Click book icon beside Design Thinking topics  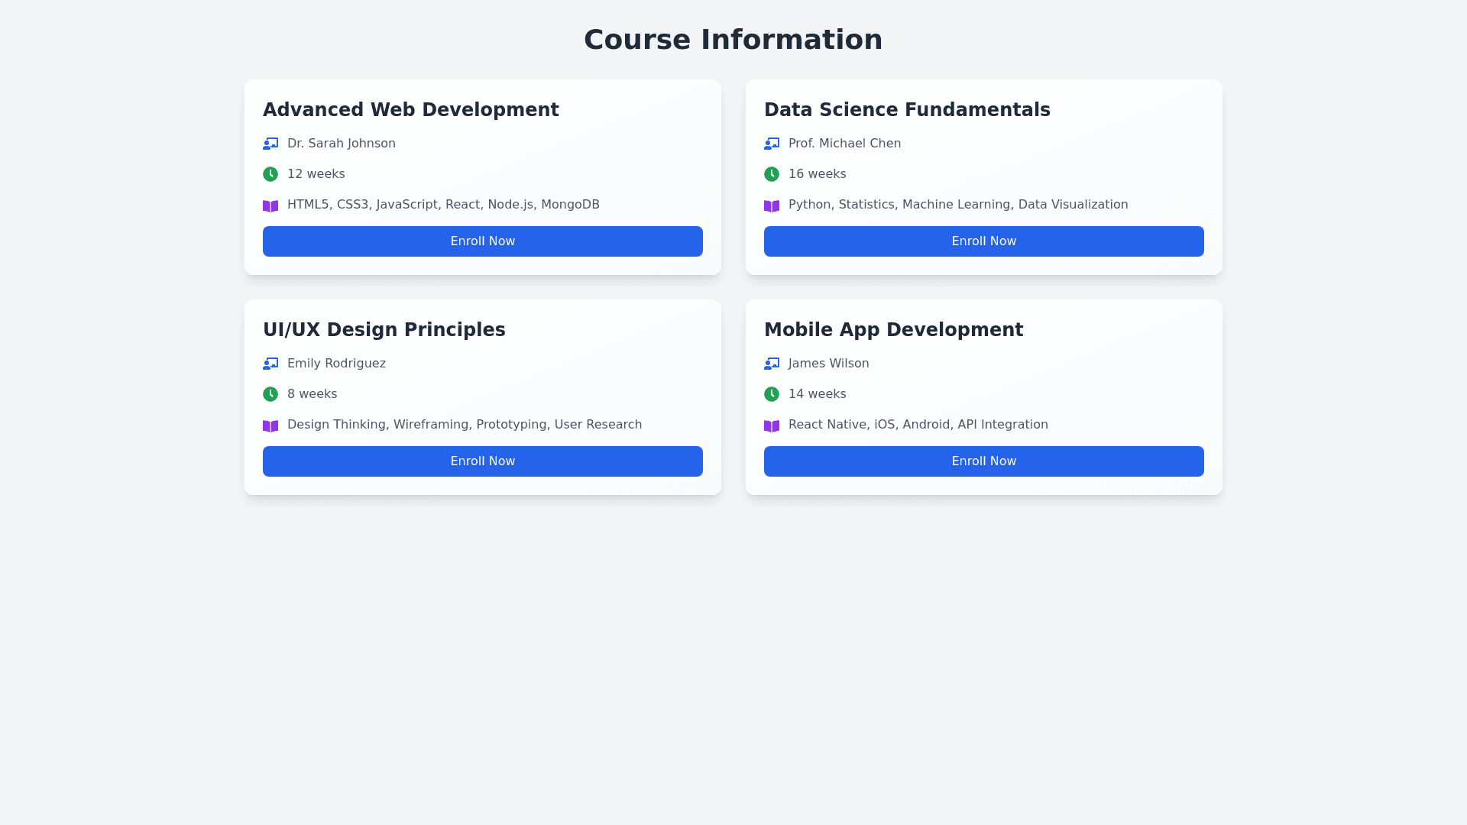270,426
